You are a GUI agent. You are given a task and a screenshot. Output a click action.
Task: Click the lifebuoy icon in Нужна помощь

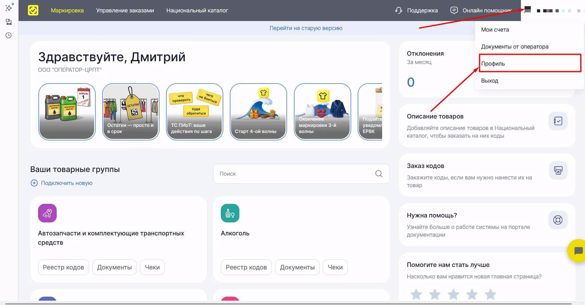pos(558,220)
